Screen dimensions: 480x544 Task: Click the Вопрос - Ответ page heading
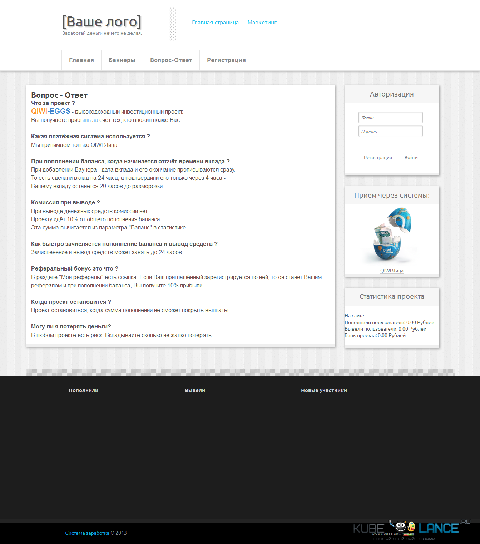pos(59,95)
